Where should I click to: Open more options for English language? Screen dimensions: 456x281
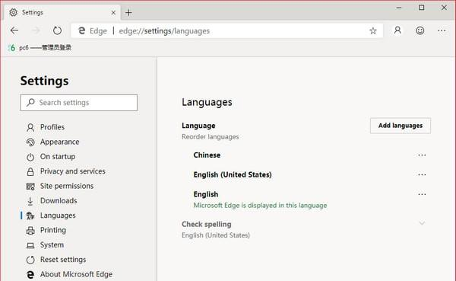[x=422, y=194]
